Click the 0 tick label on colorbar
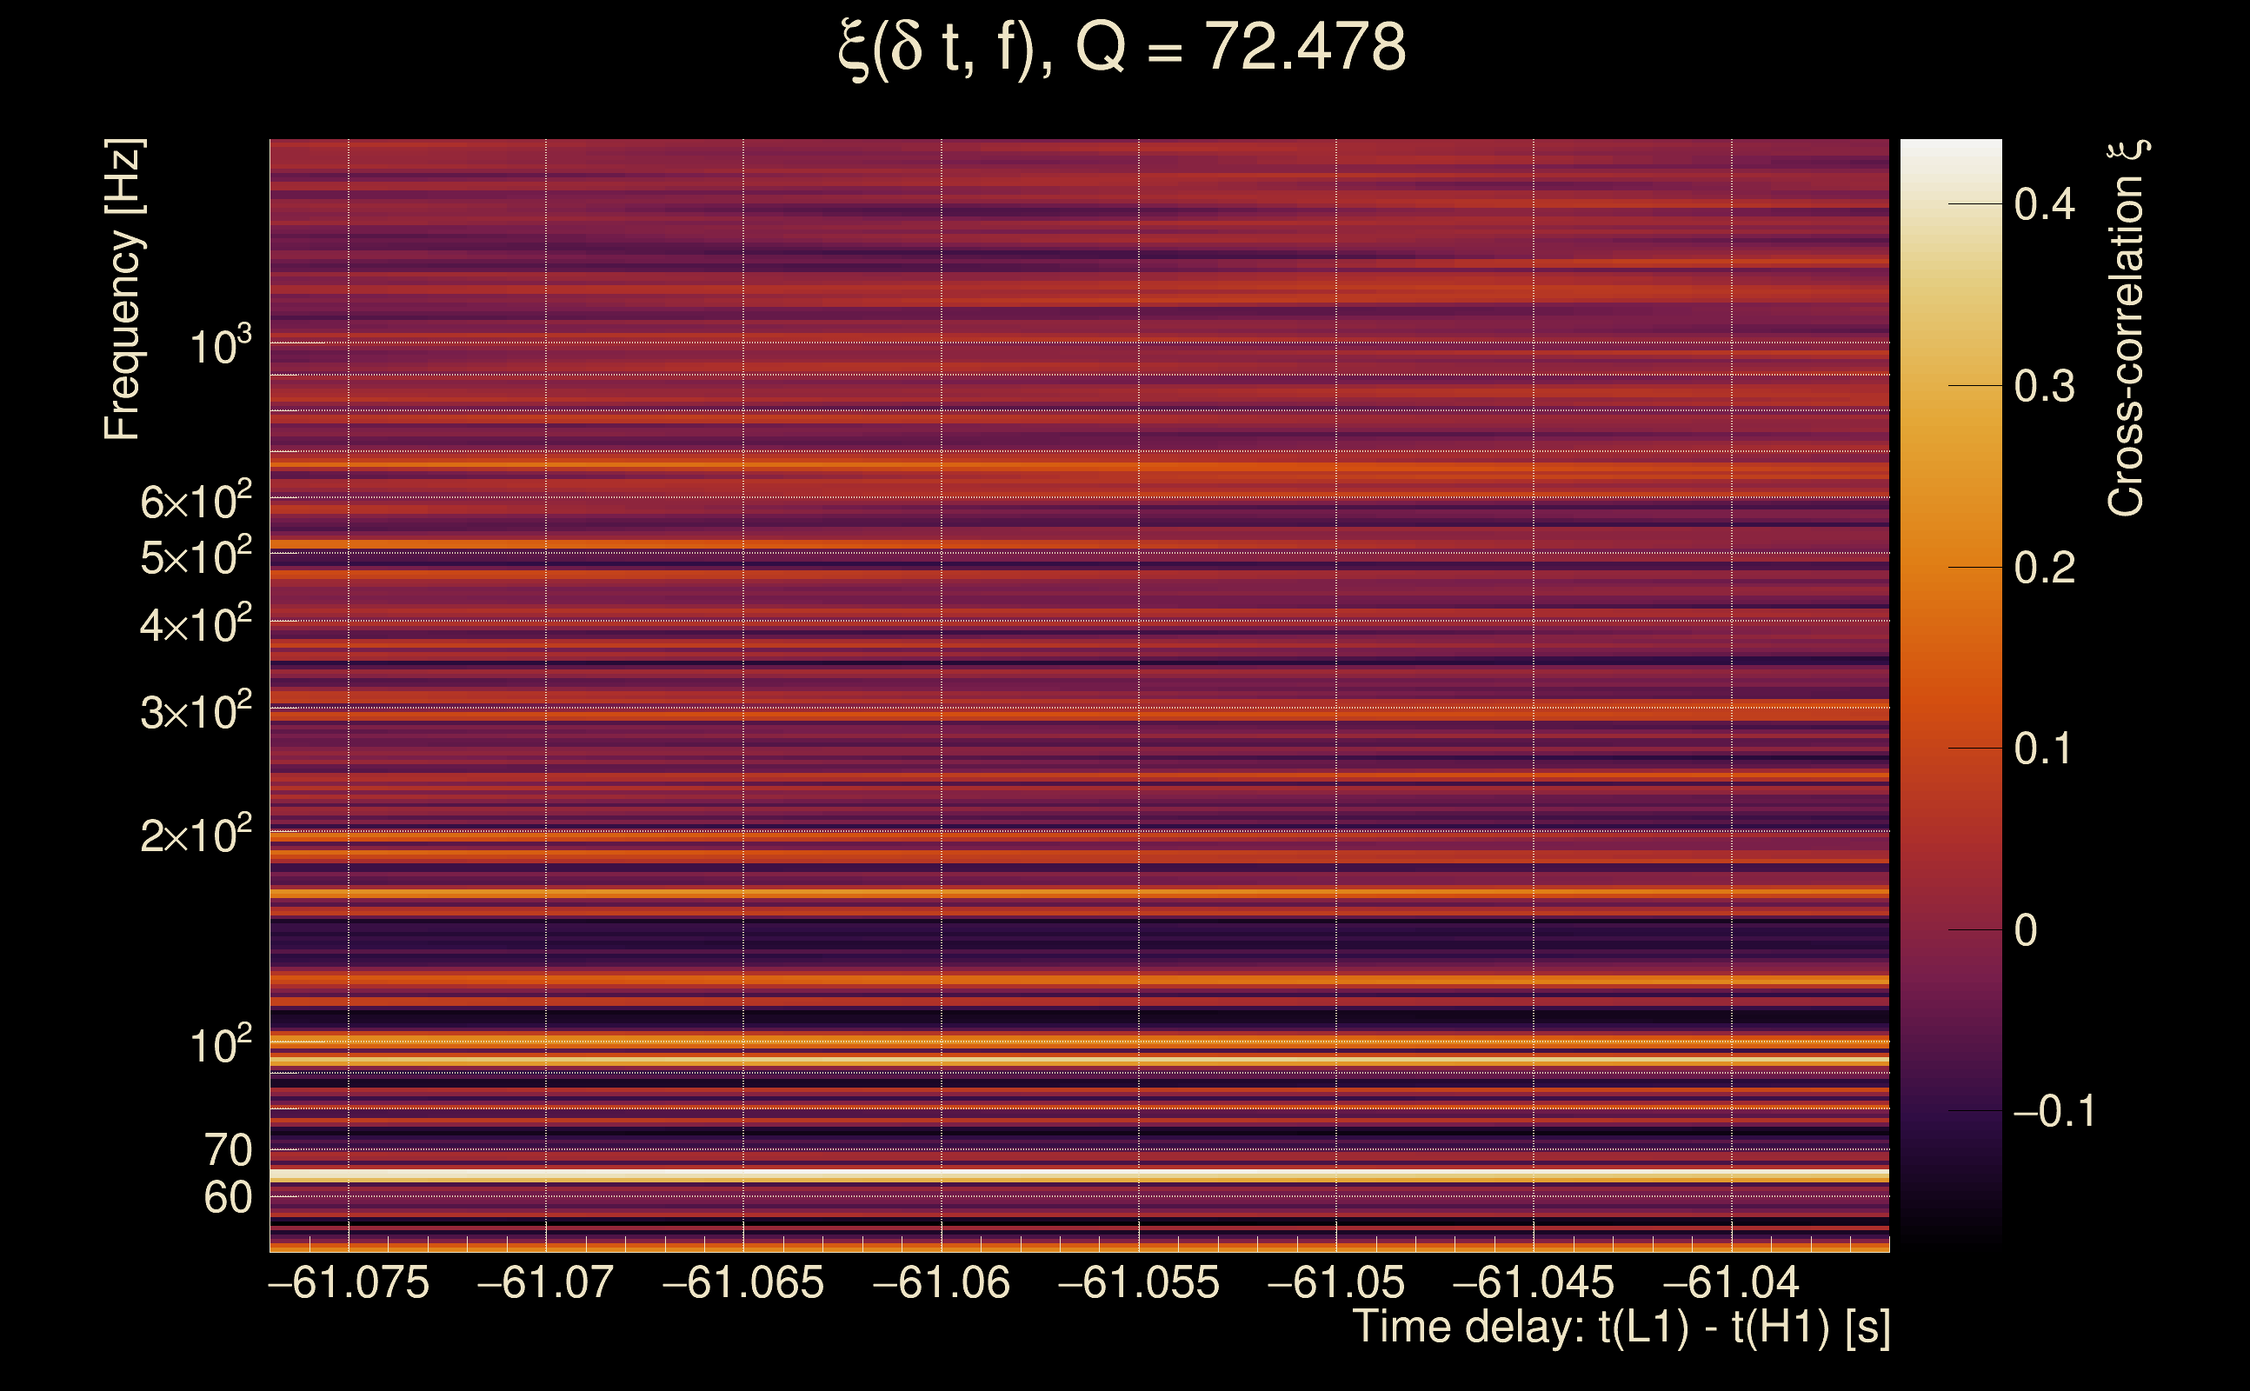Image resolution: width=2250 pixels, height=1391 pixels. (2026, 930)
